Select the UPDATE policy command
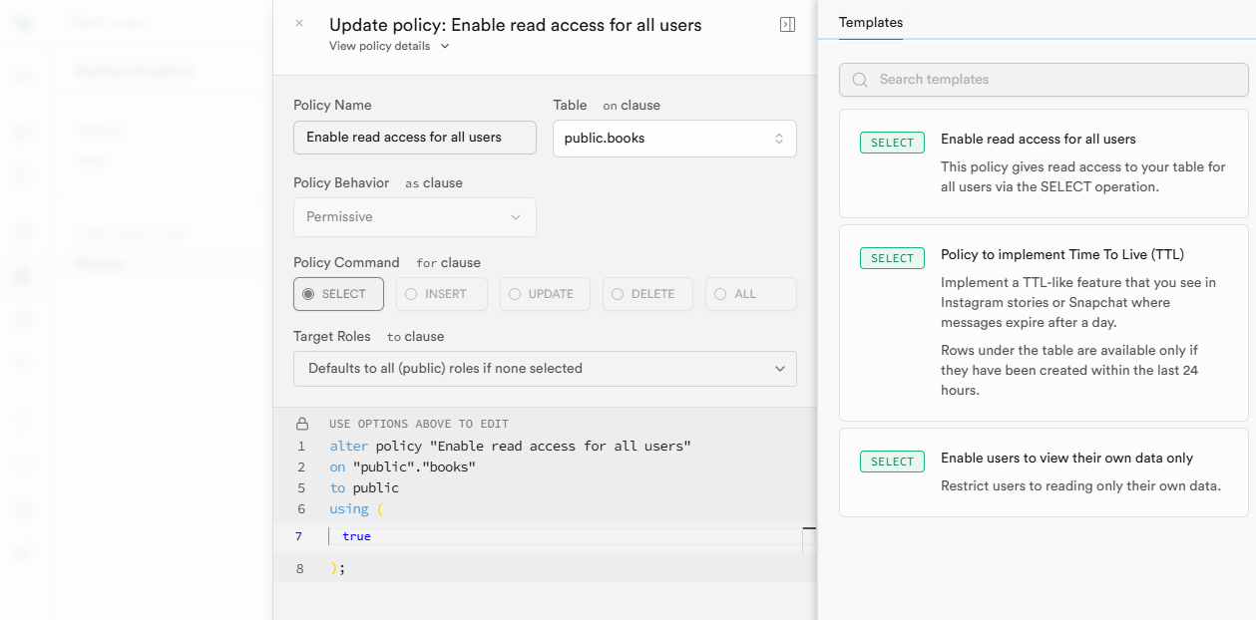This screenshot has height=620, width=1256. pos(545,293)
